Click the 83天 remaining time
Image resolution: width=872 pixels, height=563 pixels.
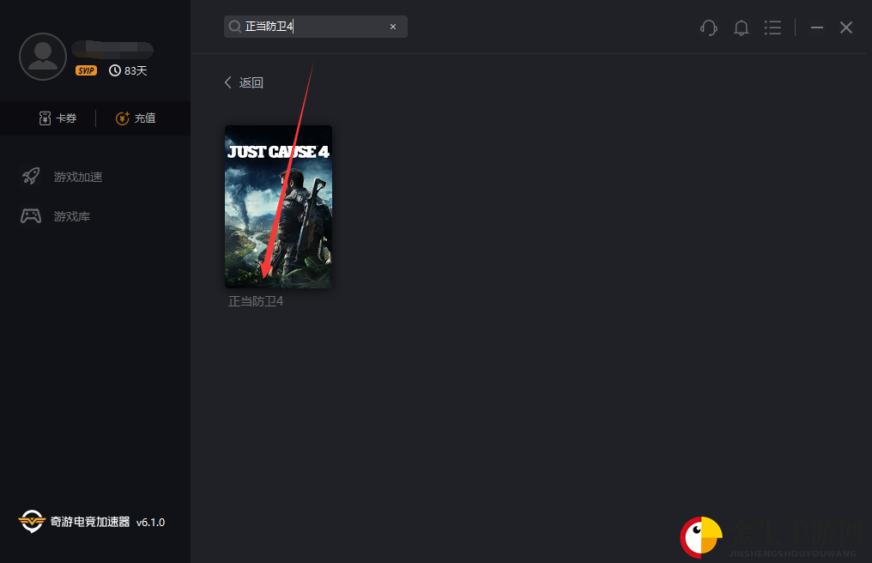136,70
